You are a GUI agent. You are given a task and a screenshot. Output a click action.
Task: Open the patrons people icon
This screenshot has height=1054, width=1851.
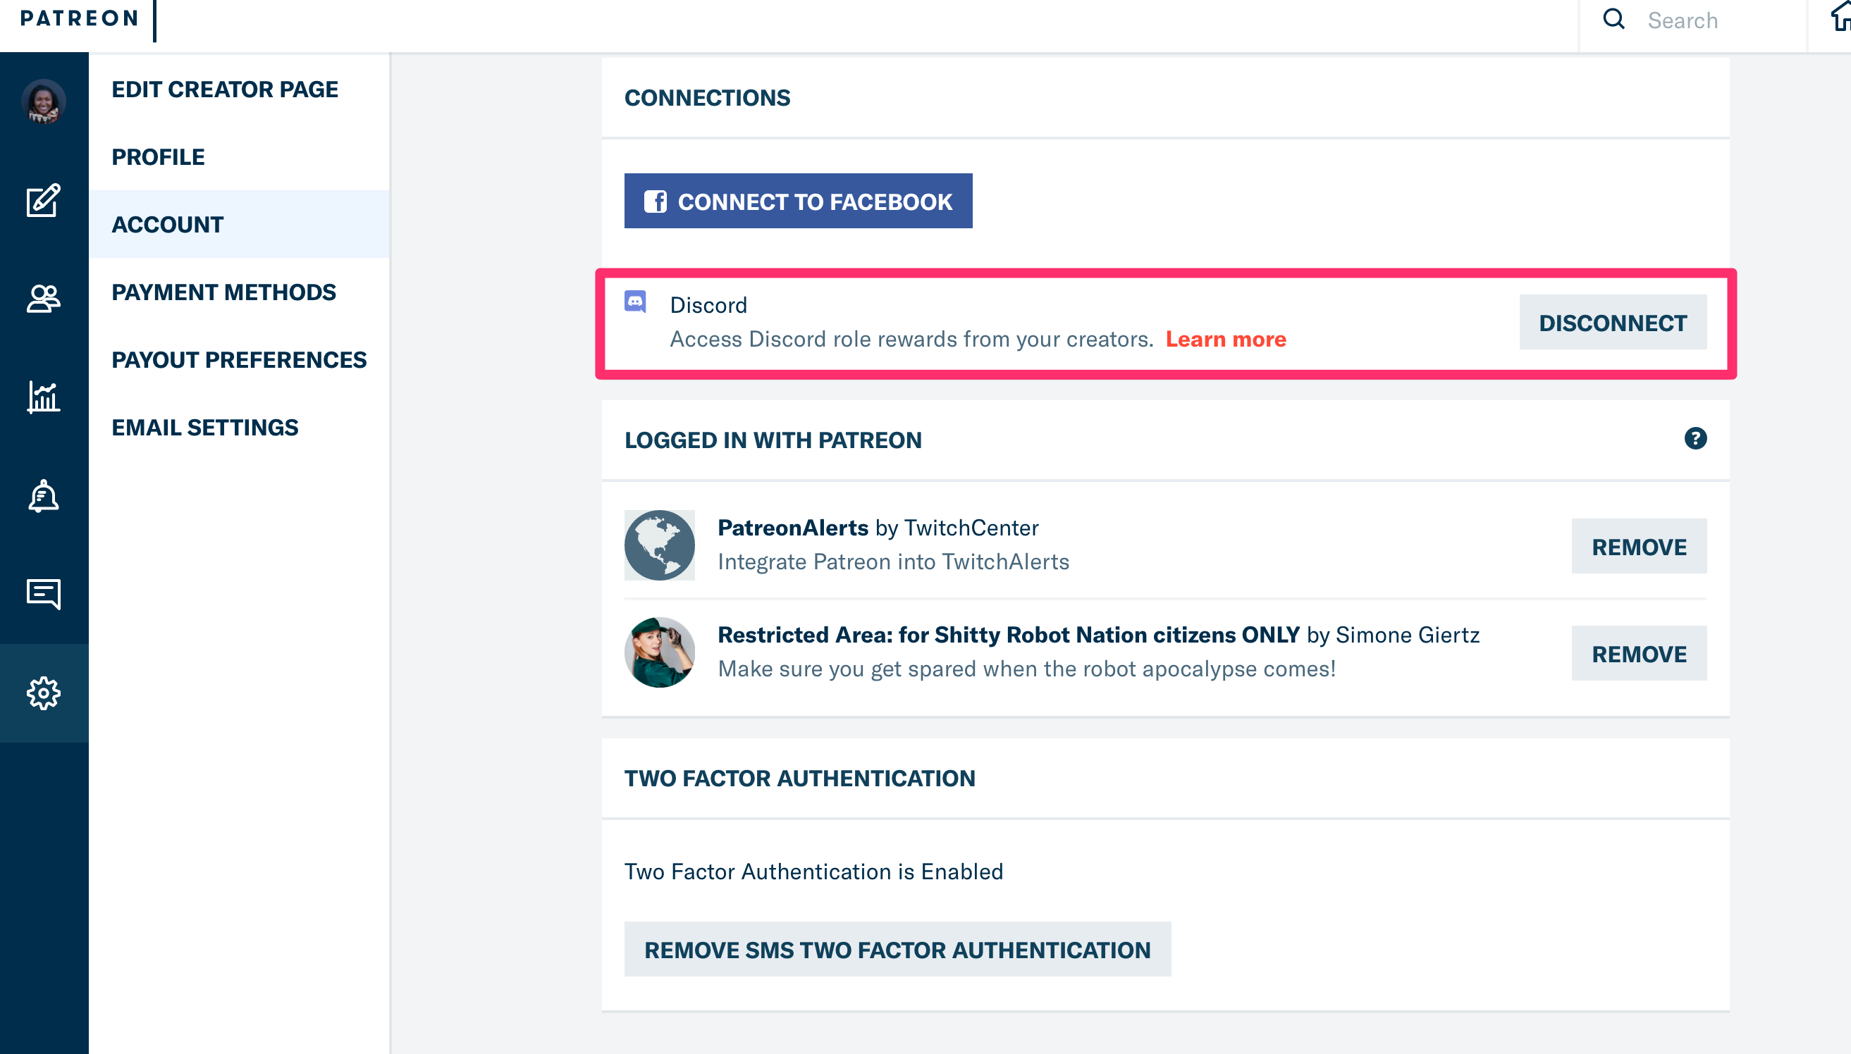tap(44, 298)
